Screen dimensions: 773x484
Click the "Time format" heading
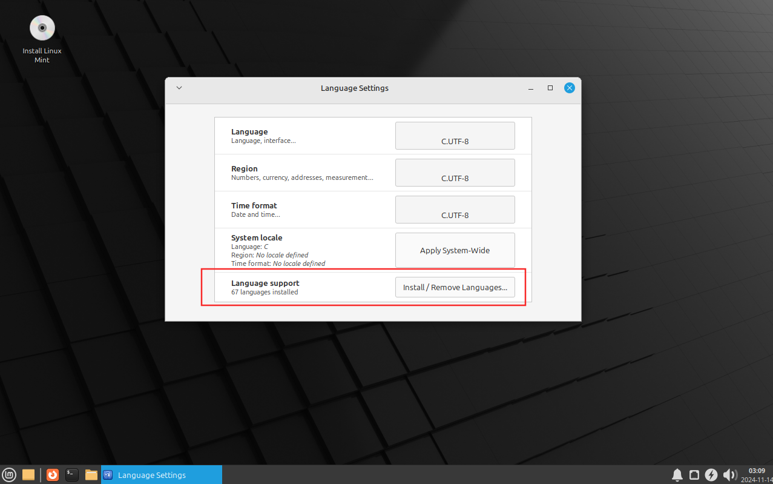click(x=254, y=205)
